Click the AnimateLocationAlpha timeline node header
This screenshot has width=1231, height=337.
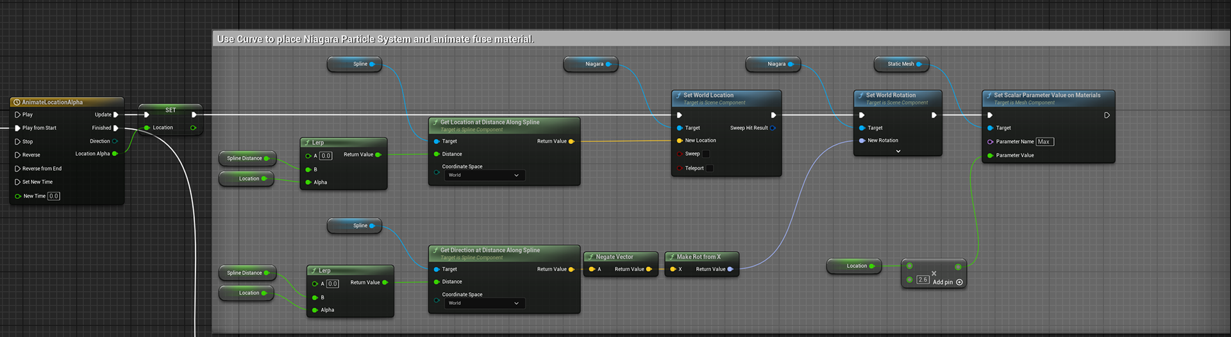pos(67,102)
